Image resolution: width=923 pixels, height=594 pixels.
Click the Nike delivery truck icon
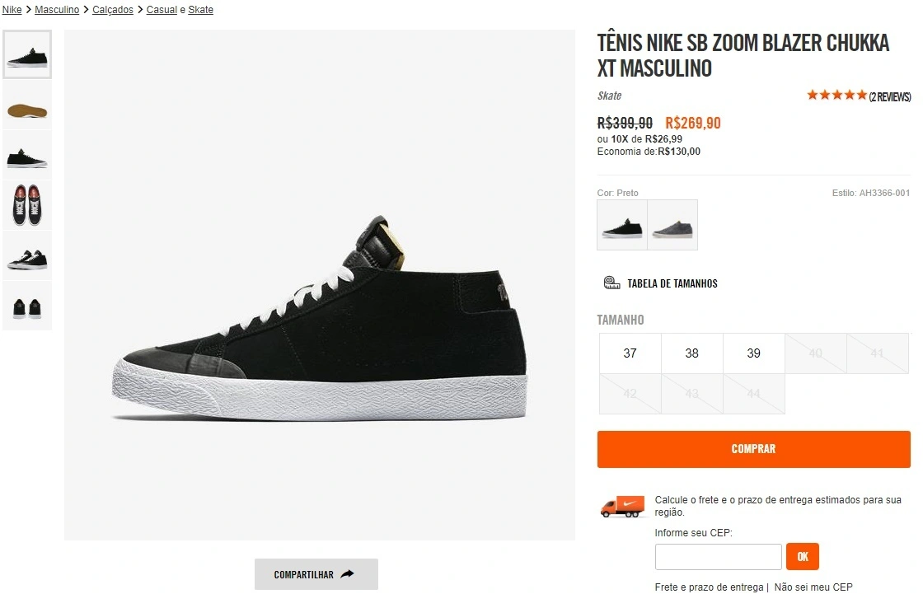[x=621, y=506]
